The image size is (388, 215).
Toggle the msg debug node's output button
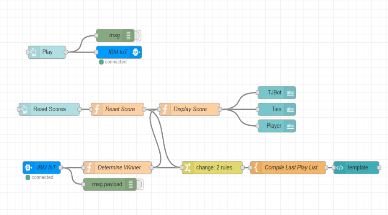click(138, 36)
